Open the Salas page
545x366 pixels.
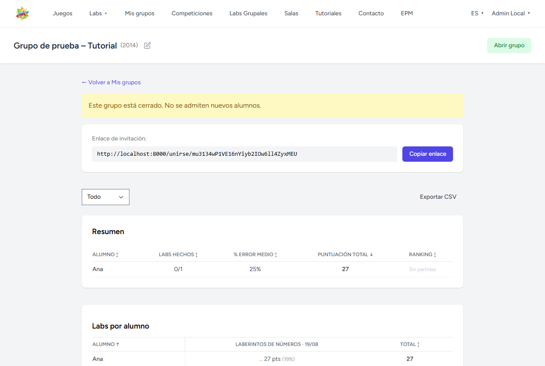click(291, 14)
